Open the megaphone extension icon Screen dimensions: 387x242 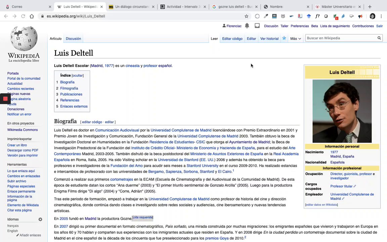click(360, 16)
